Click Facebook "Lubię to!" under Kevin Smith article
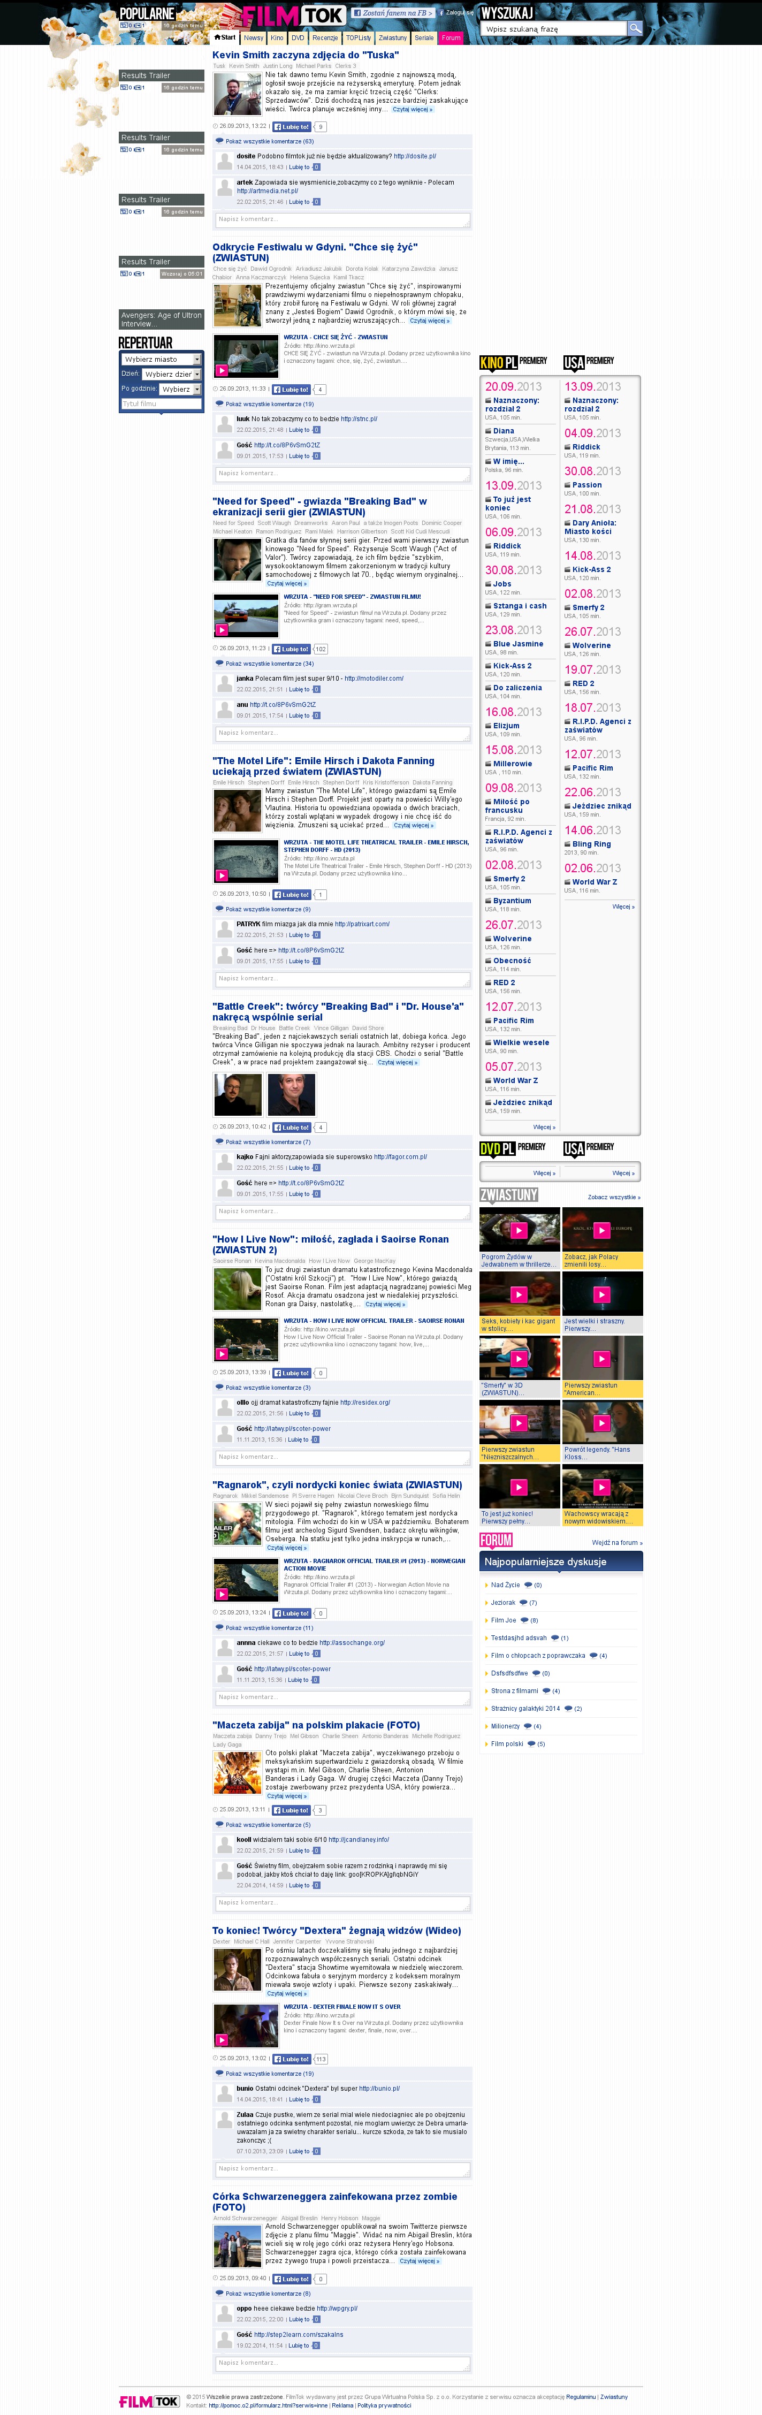 click(x=292, y=127)
